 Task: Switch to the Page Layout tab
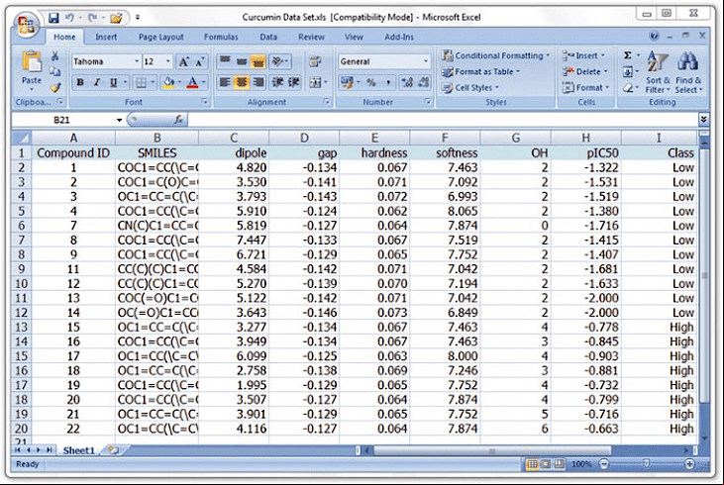click(x=160, y=37)
